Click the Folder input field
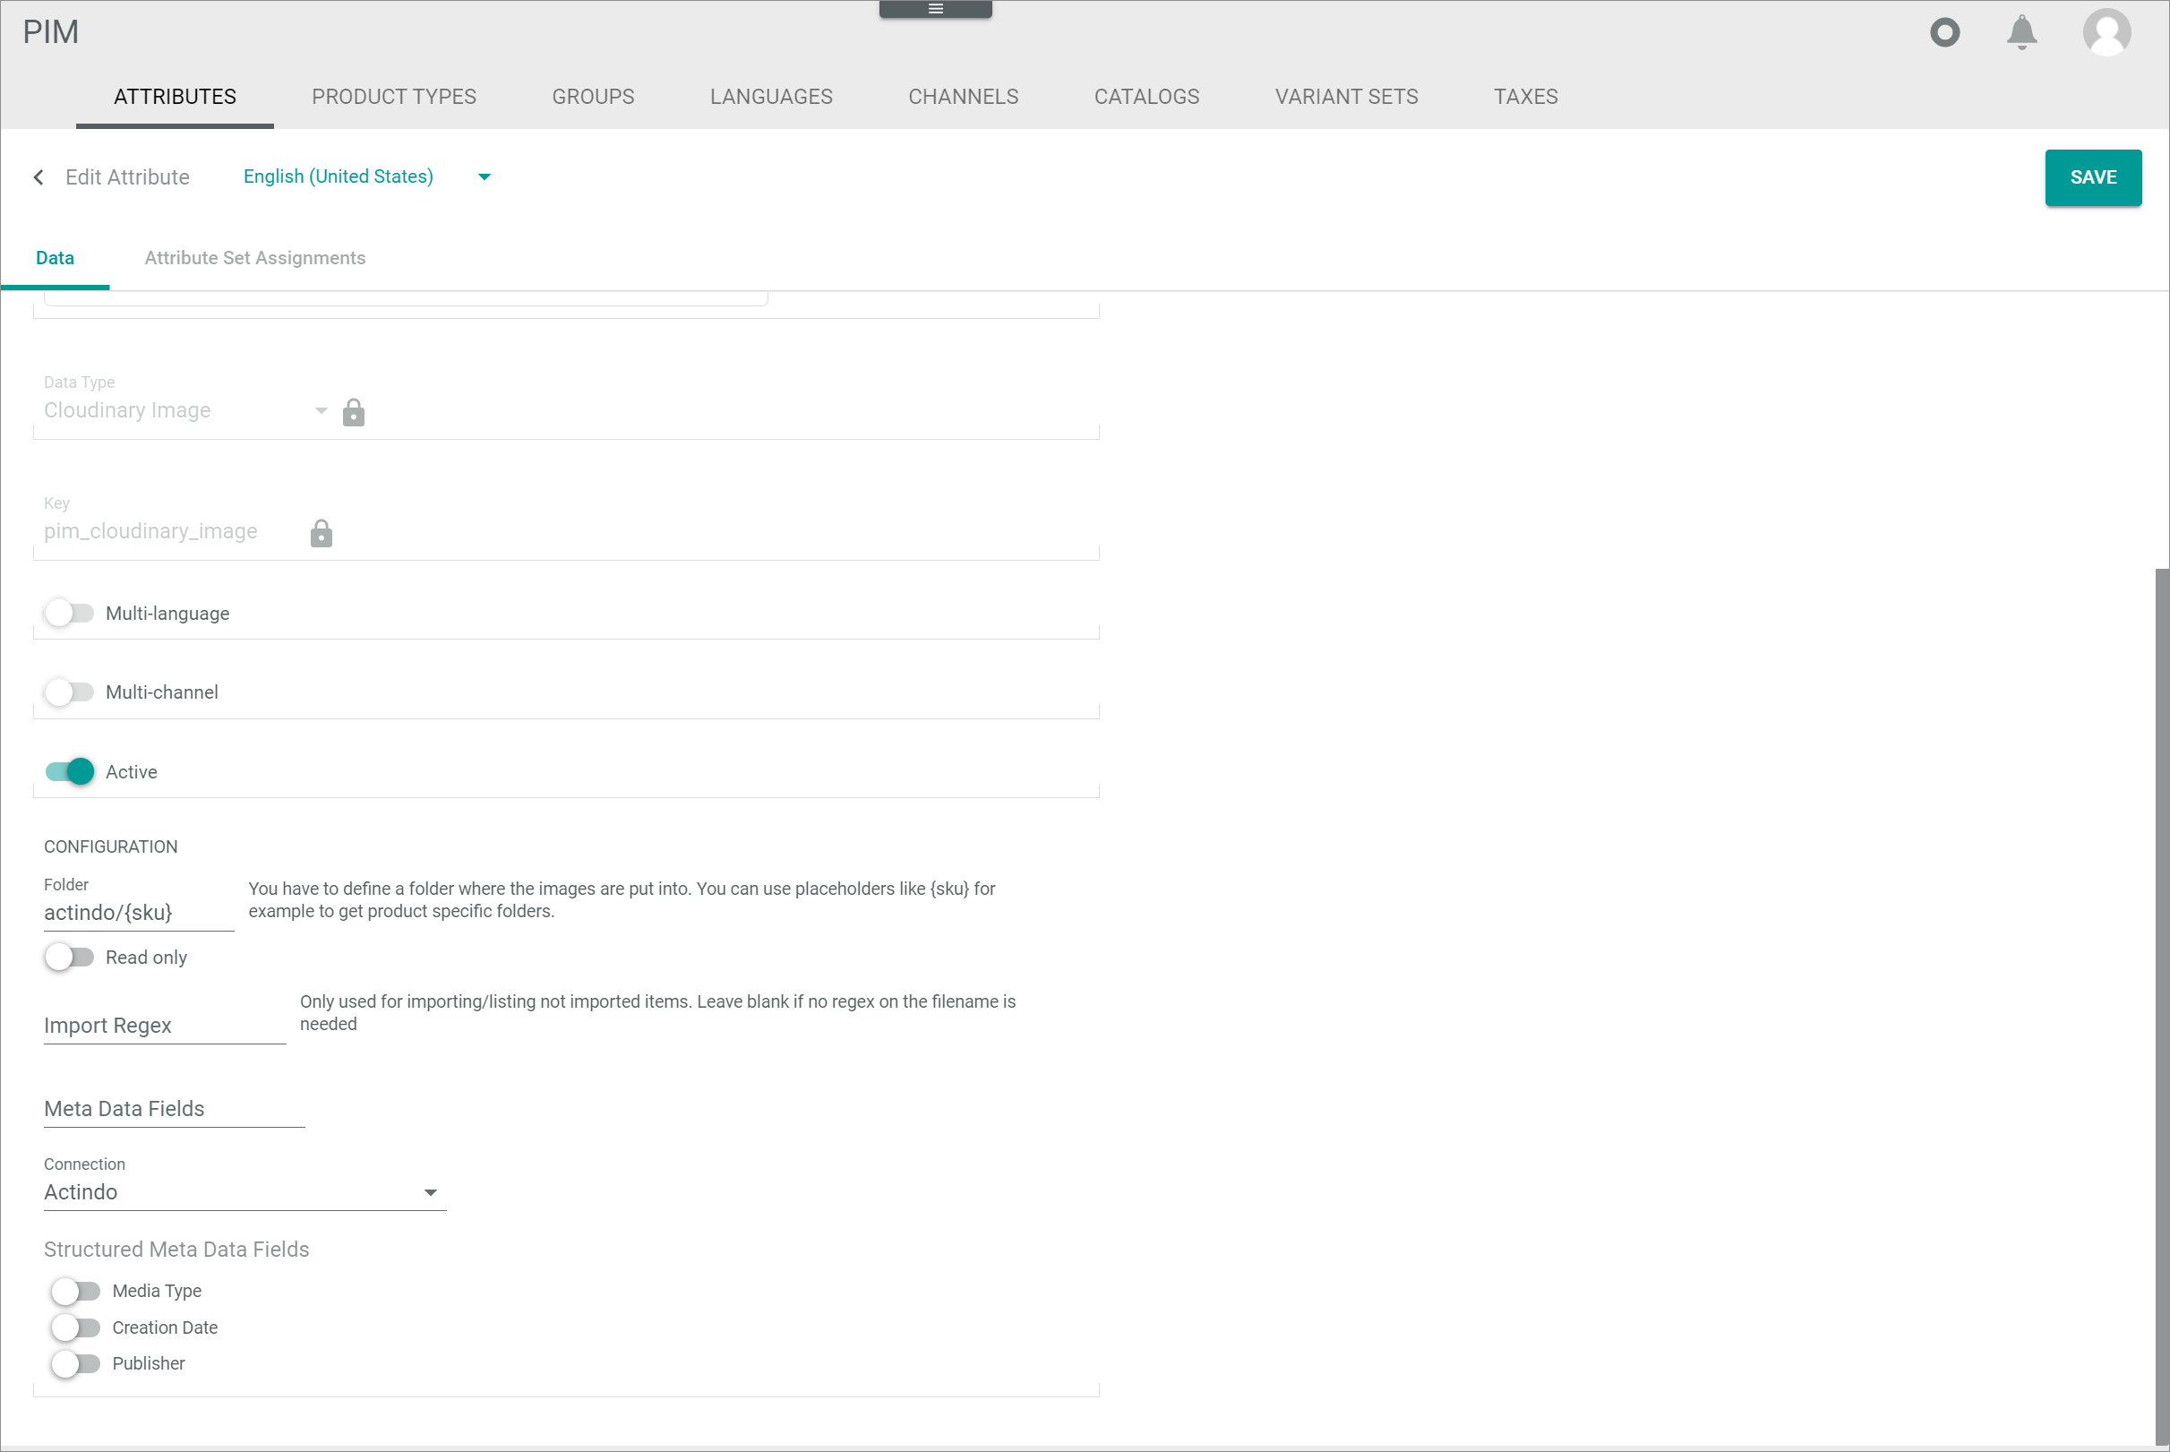The image size is (2170, 1452). tap(137, 912)
